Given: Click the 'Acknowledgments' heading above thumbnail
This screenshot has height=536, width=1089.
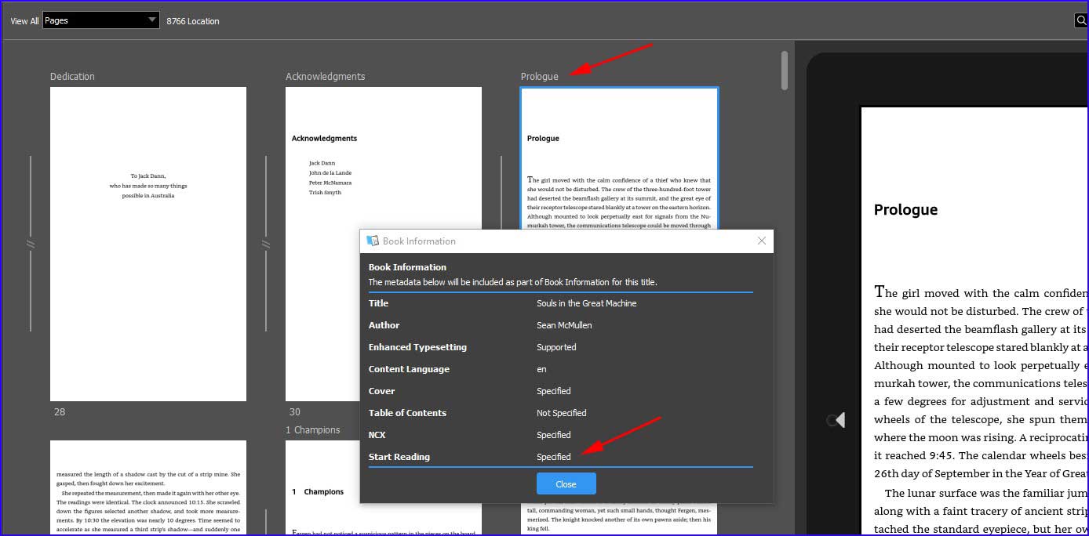Looking at the screenshot, I should 326,76.
